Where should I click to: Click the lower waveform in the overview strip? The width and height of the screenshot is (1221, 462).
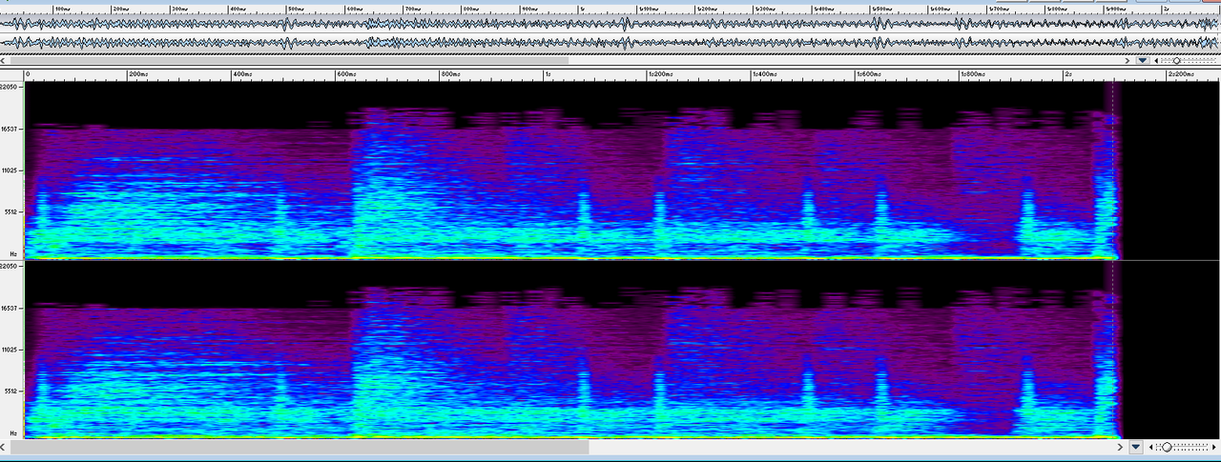coord(610,43)
